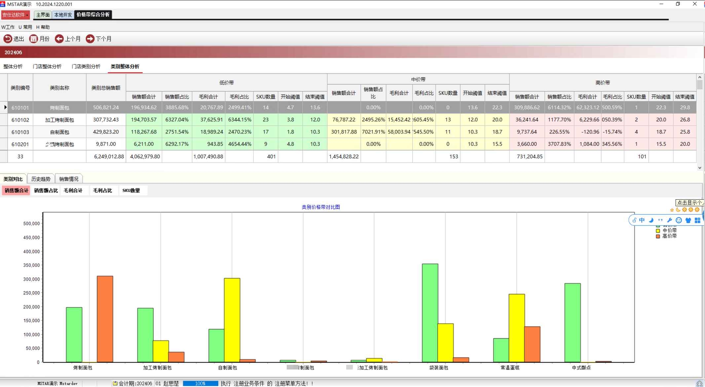Viewport: 705px width, 387px height.
Task: Click the orange 高价带 legend swatch
Action: 658,236
